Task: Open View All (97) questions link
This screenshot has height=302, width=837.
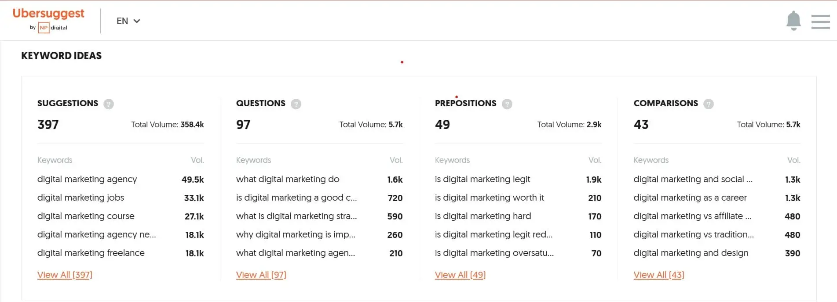Action: coord(261,275)
